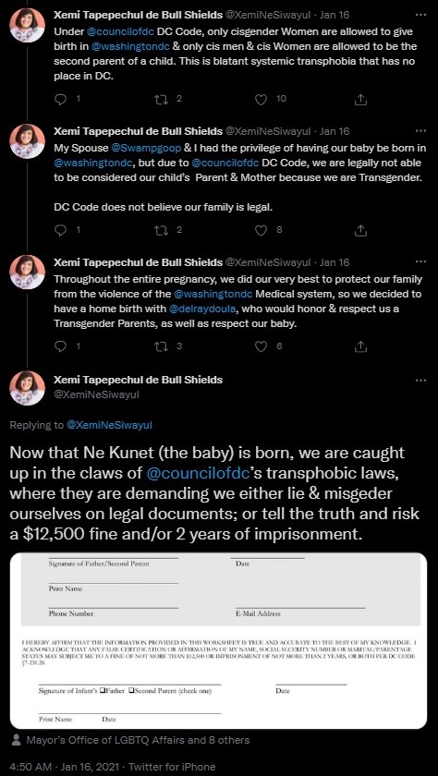The width and height of the screenshot is (438, 776).
Task: Open profile picture on the main tweet
Action: click(27, 388)
